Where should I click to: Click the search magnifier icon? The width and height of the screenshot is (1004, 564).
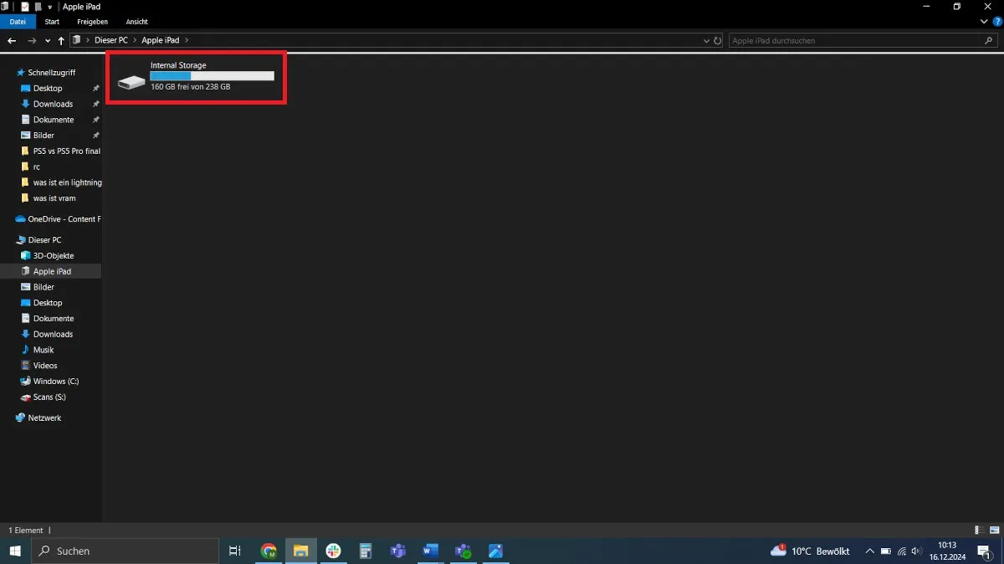pos(989,40)
